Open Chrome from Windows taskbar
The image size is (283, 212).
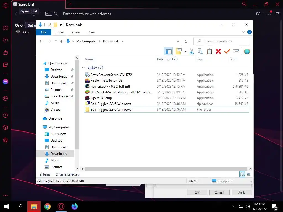[48, 206]
